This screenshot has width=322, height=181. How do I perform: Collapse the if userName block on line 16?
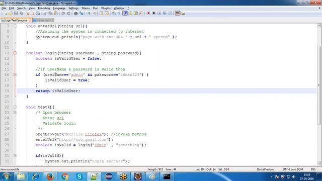(x=15, y=74)
